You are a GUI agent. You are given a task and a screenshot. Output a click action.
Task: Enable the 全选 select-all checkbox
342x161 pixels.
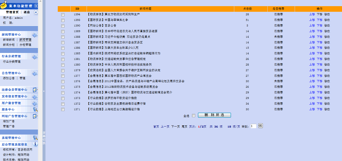(194, 116)
